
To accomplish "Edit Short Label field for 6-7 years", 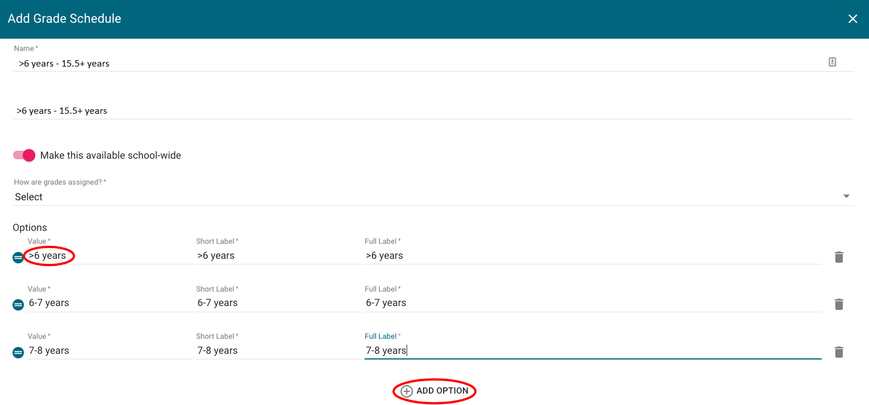I will click(278, 303).
